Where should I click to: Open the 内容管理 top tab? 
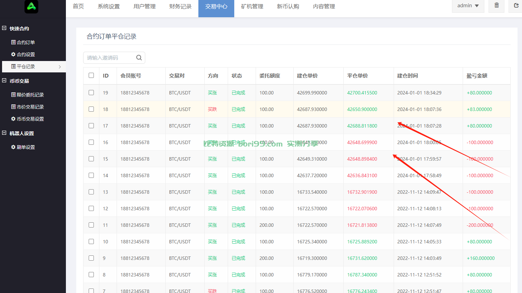324,7
